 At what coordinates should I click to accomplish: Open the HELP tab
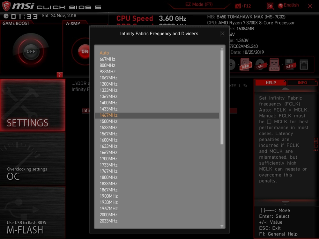(271, 83)
